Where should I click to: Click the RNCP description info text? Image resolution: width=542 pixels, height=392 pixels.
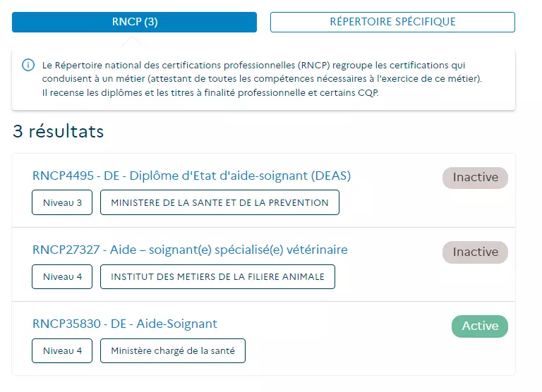click(262, 79)
